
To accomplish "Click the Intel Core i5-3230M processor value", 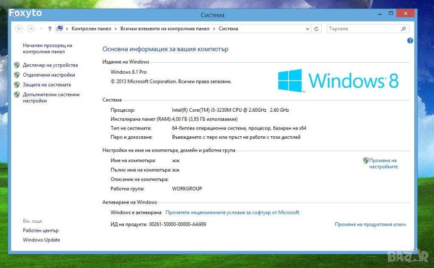I will 230,110.
